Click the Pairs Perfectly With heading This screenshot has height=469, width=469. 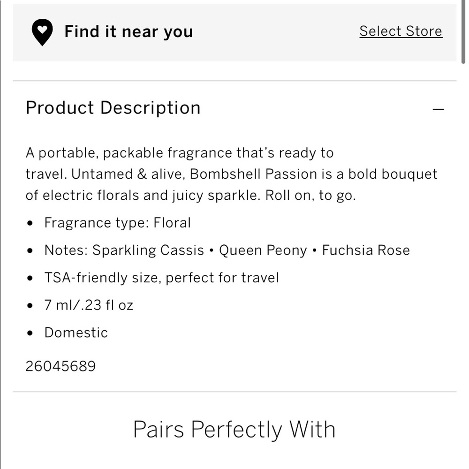tap(234, 430)
